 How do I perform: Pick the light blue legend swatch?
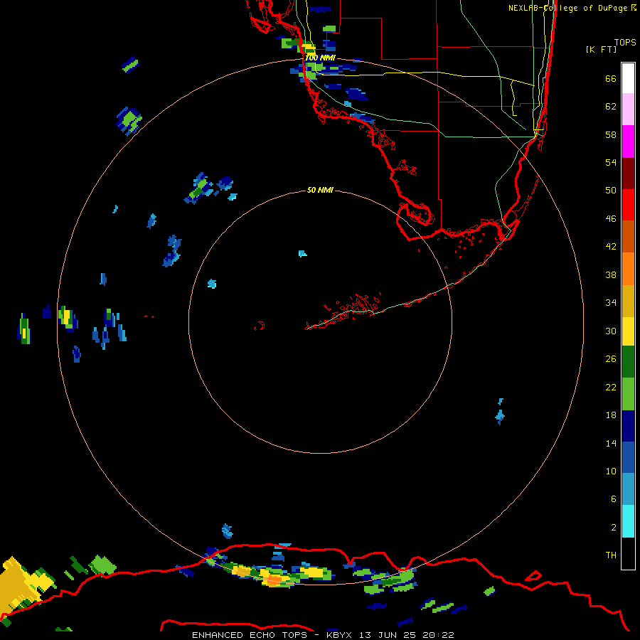point(628,489)
